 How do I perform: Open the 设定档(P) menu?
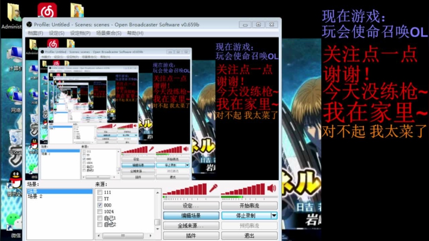pos(80,33)
